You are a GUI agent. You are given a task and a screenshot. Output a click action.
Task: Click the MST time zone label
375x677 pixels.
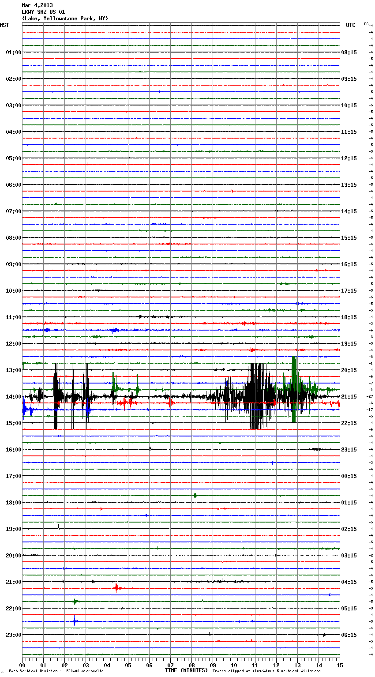click(5, 25)
